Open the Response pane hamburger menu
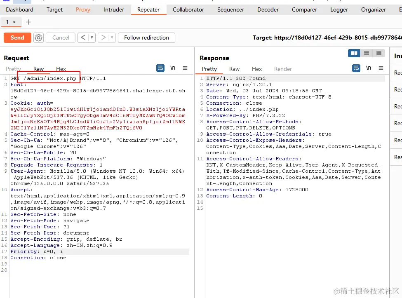This screenshot has height=298, width=402. tap(381, 68)
